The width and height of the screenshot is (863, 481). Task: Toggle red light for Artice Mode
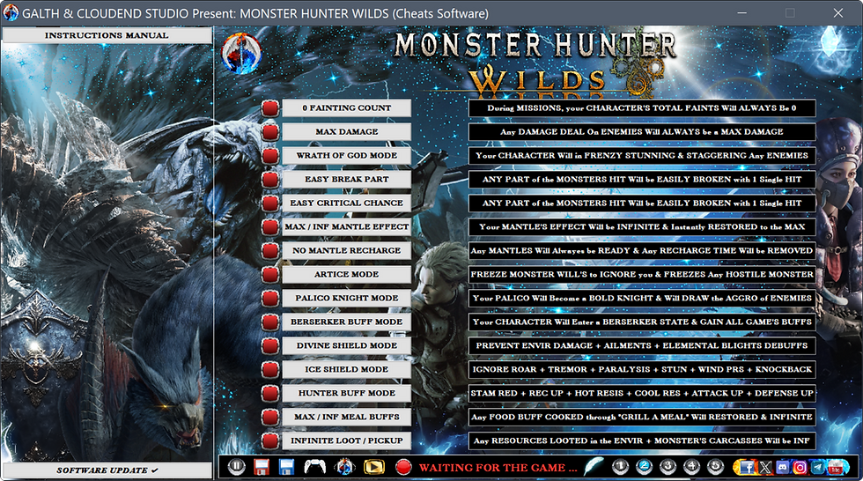pos(270,273)
